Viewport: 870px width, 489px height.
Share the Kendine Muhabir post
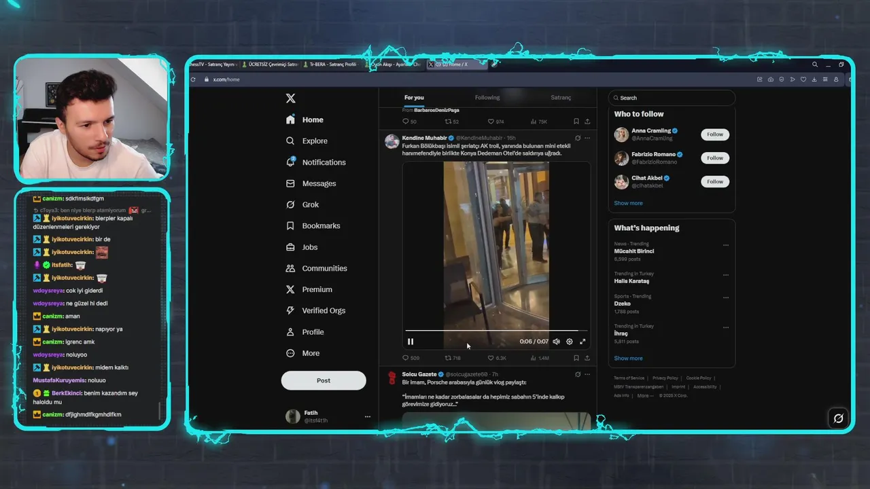(x=587, y=358)
